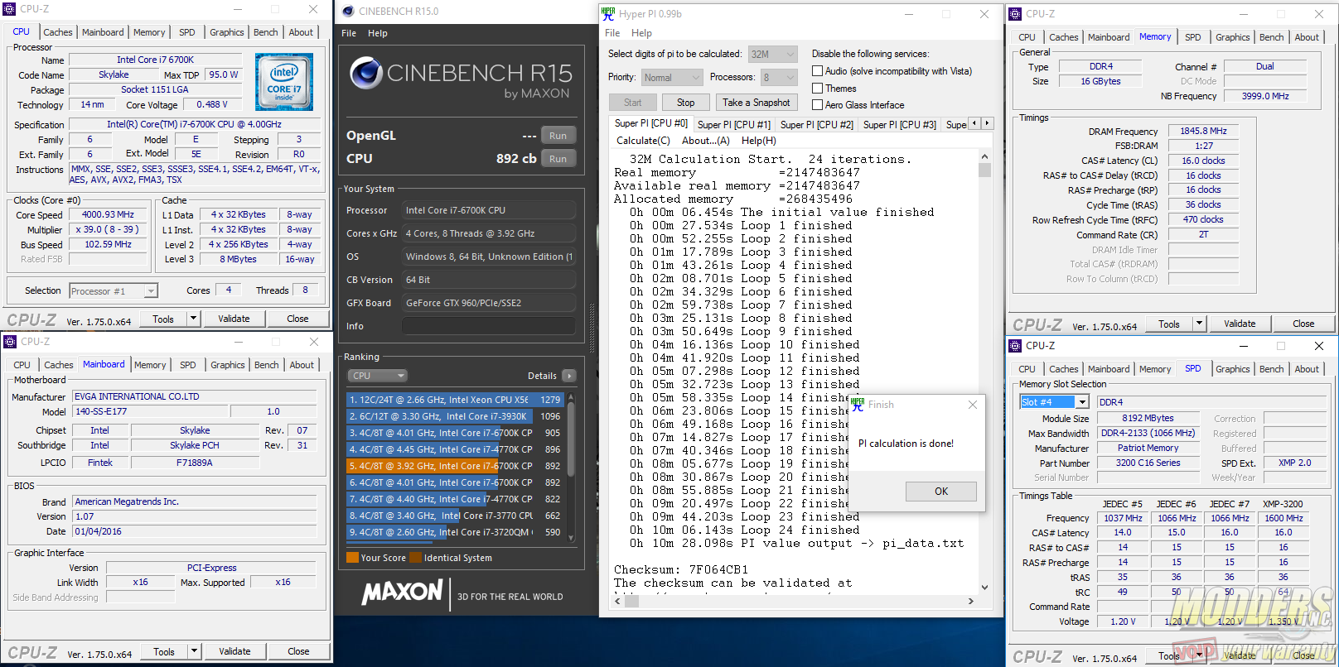This screenshot has width=1339, height=667.
Task: Close the Finish dialog with its X
Action: pyautogui.click(x=973, y=405)
